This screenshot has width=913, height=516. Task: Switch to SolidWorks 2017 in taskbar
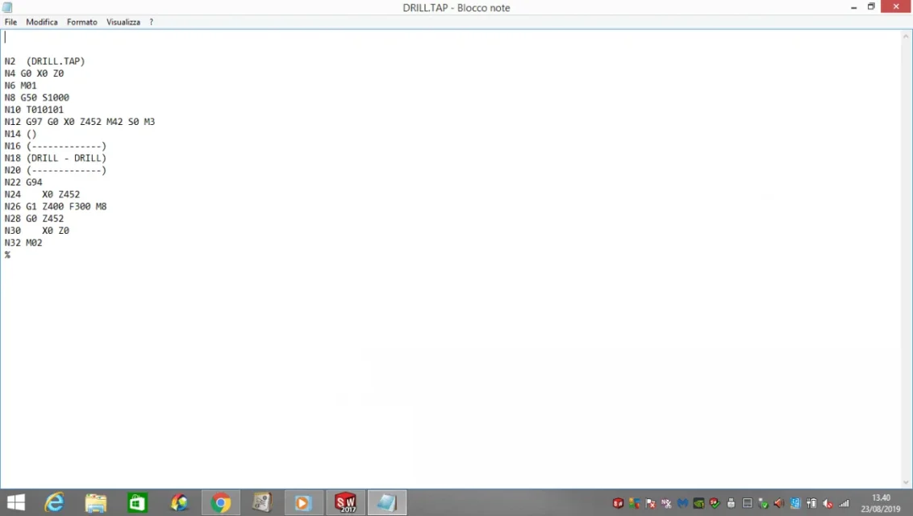pos(346,503)
